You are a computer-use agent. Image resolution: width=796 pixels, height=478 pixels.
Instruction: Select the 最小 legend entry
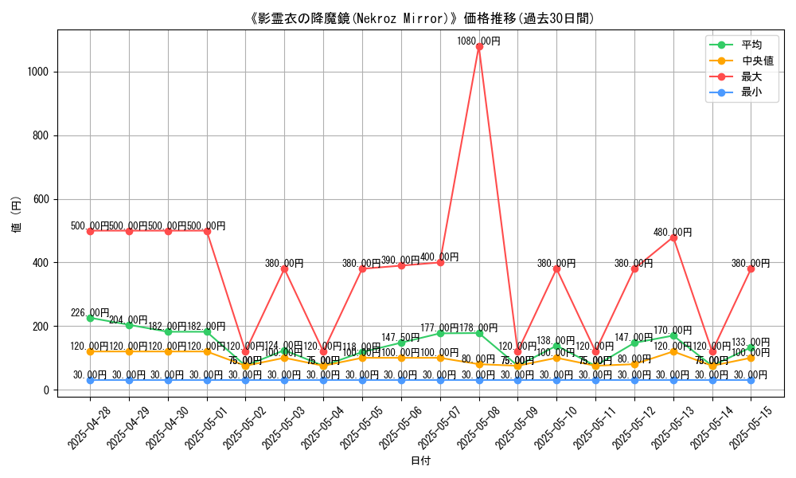tap(736, 92)
